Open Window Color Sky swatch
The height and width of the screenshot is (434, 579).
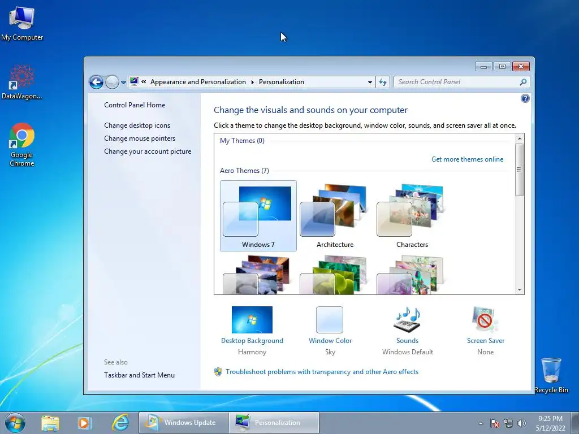point(330,320)
